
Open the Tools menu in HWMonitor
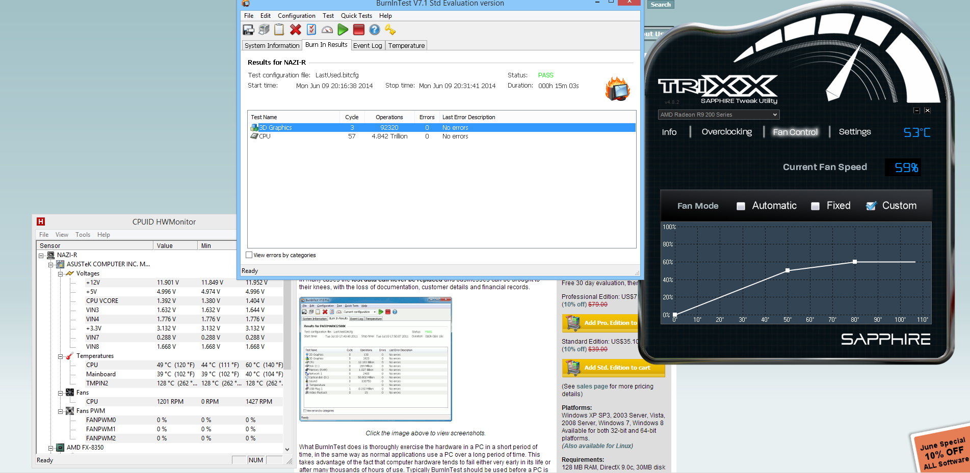pyautogui.click(x=83, y=235)
